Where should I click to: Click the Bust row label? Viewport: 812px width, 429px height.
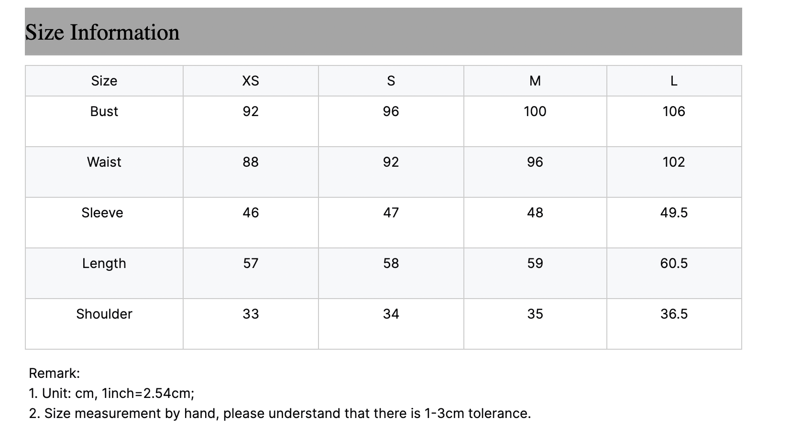pyautogui.click(x=104, y=111)
